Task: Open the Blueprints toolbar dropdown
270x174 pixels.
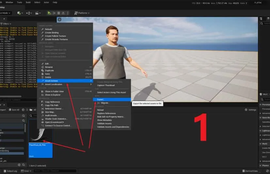Action: coord(29,13)
